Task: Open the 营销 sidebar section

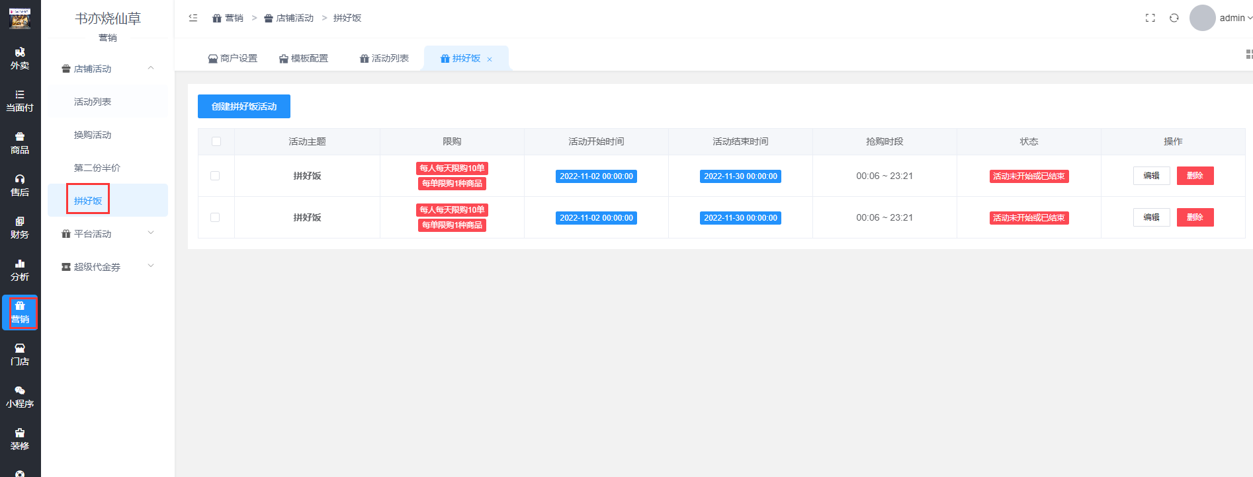Action: pyautogui.click(x=20, y=312)
